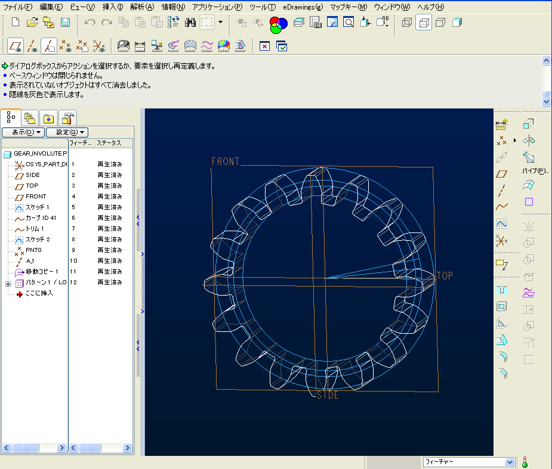Click the binoculars Find icon

[x=190, y=23]
